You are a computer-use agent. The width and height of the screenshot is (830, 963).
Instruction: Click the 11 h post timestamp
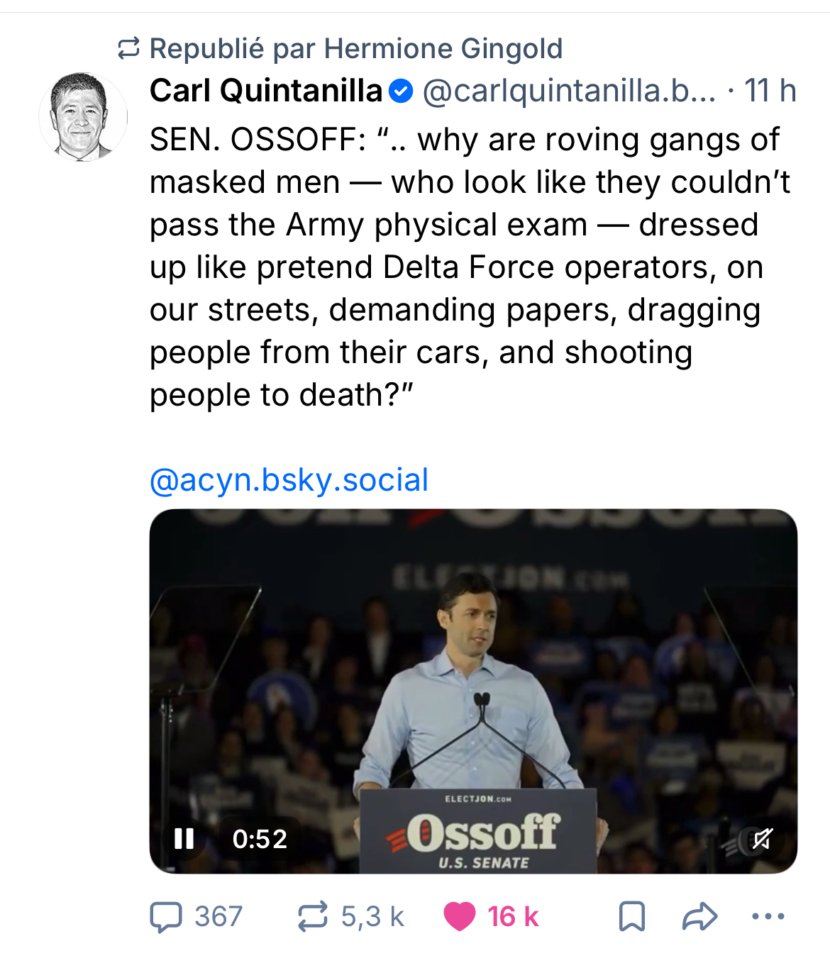[770, 91]
